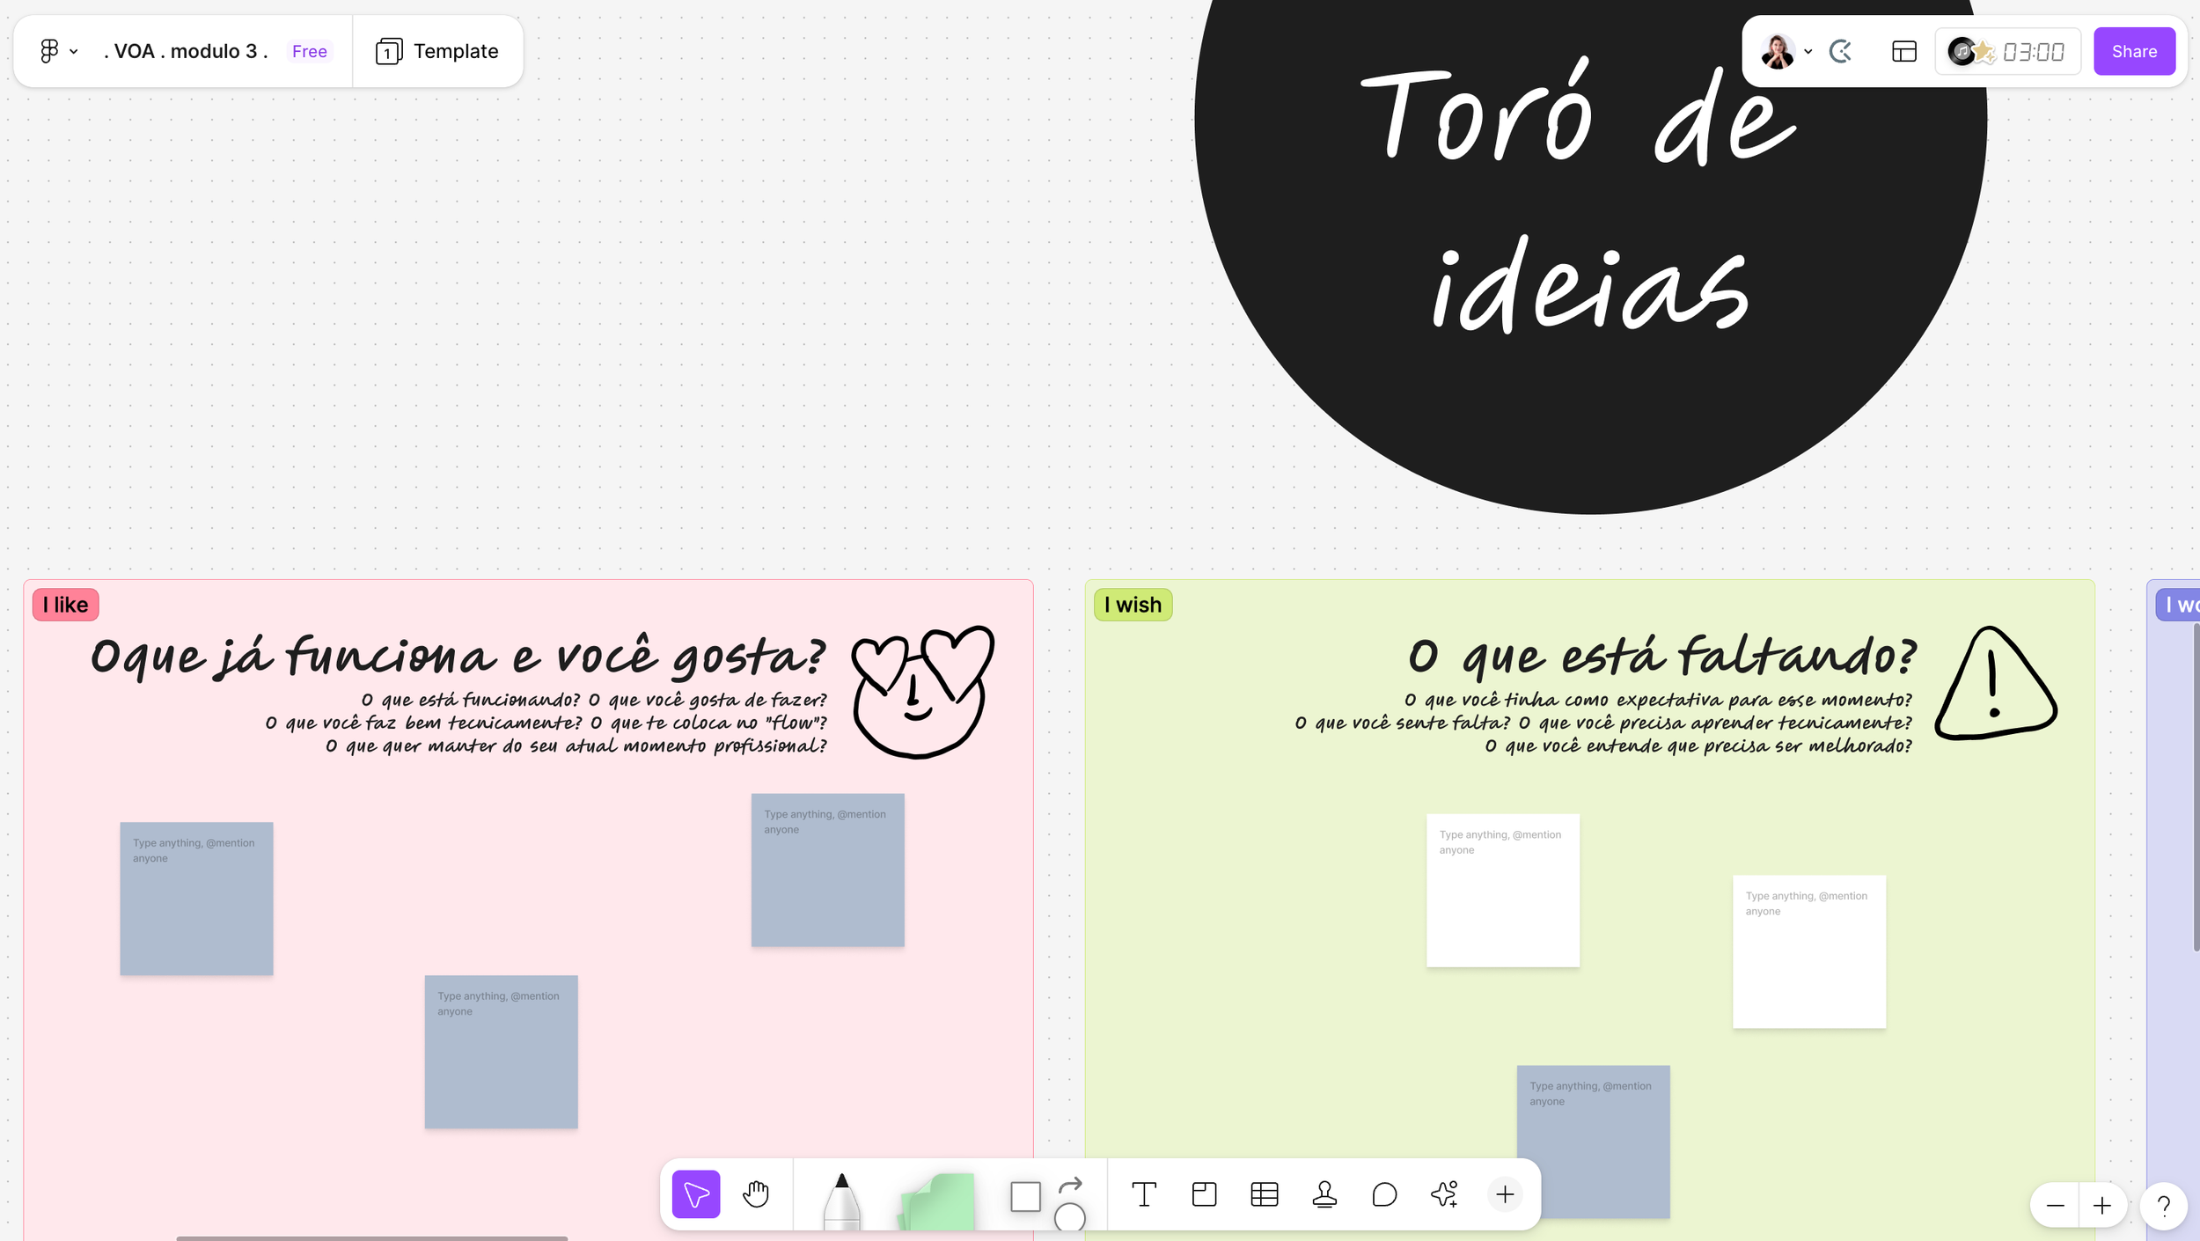
Task: Click the Free plan badge
Action: point(310,51)
